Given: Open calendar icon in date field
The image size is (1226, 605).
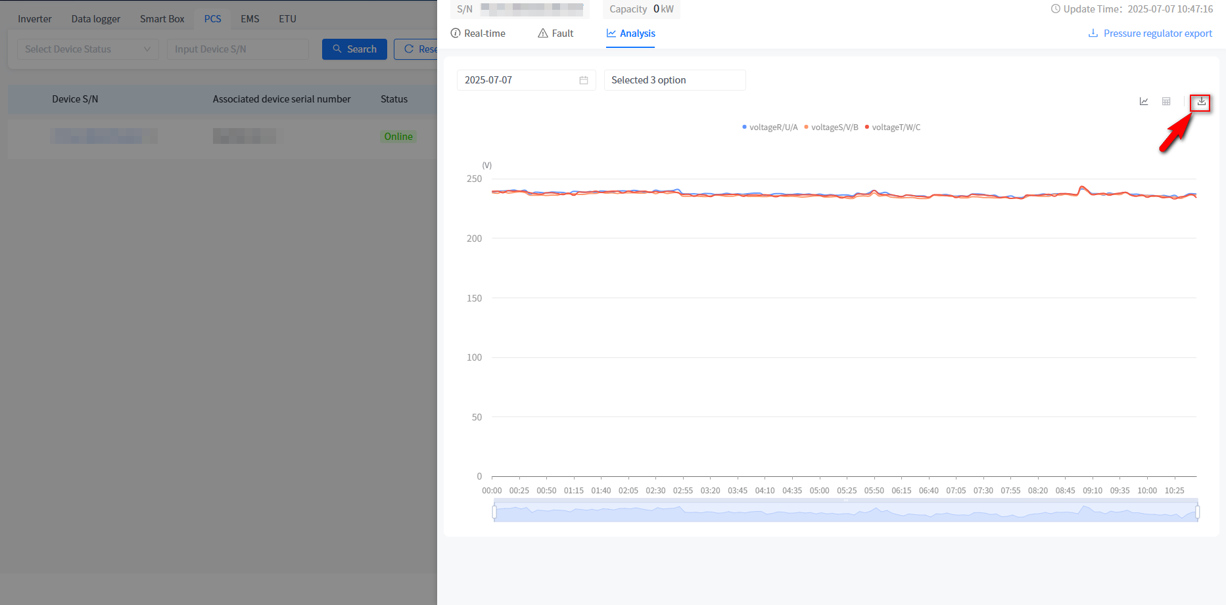Looking at the screenshot, I should [x=583, y=80].
